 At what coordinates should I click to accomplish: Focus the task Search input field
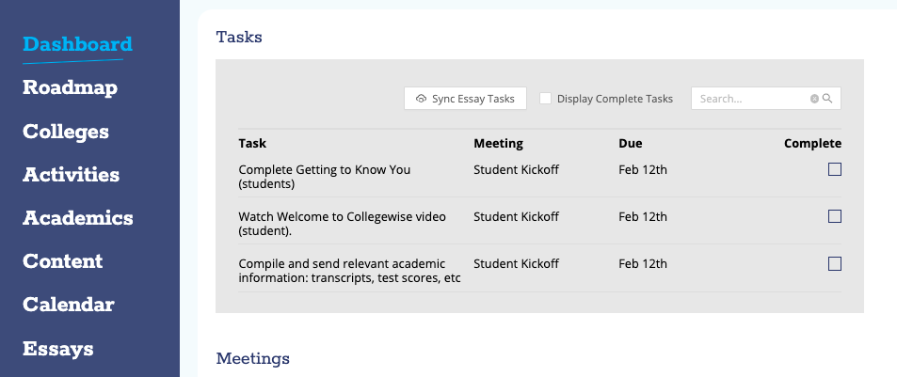(753, 99)
